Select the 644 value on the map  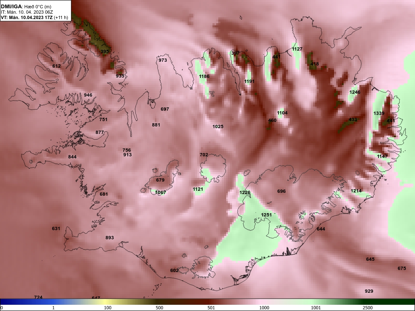(x=321, y=229)
